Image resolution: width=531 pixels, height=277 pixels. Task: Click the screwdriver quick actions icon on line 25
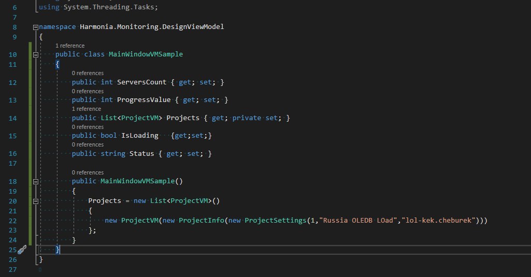pyautogui.click(x=22, y=250)
